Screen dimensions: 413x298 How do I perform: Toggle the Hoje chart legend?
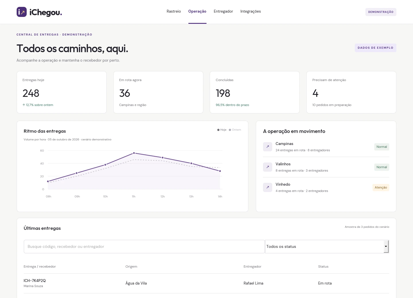[x=222, y=130]
